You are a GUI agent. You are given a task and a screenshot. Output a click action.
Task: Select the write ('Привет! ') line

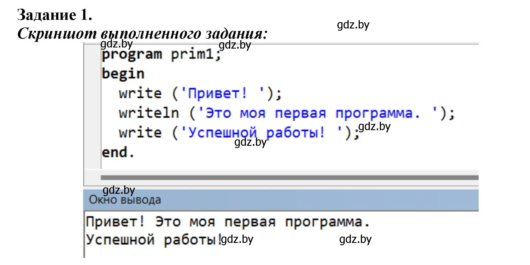[200, 93]
